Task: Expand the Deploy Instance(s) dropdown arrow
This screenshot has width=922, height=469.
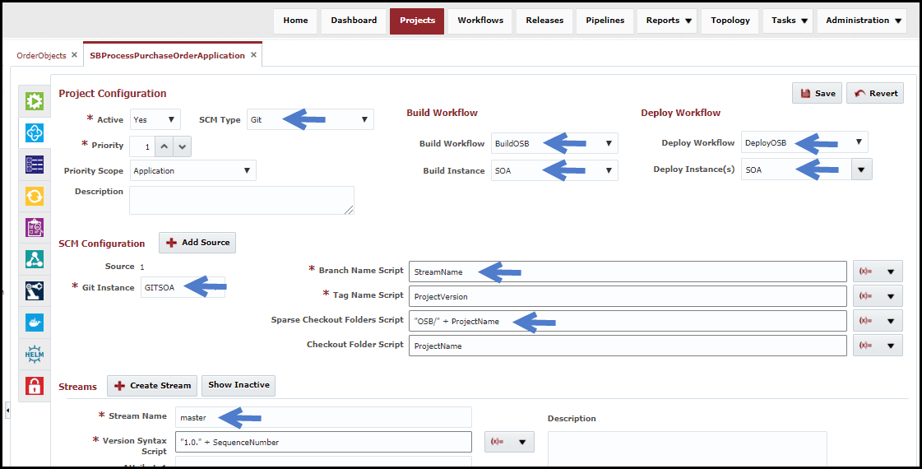Action: (861, 169)
